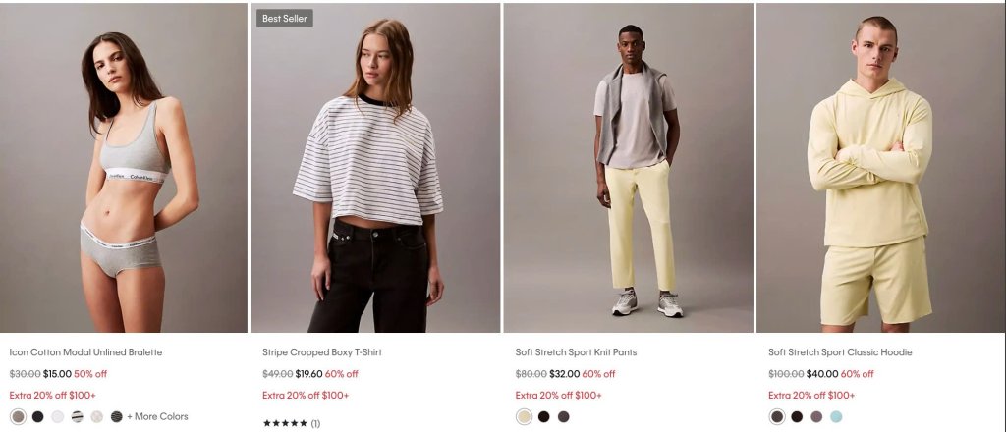Choose the light striped bralette swatch
The image size is (1006, 432).
77,416
